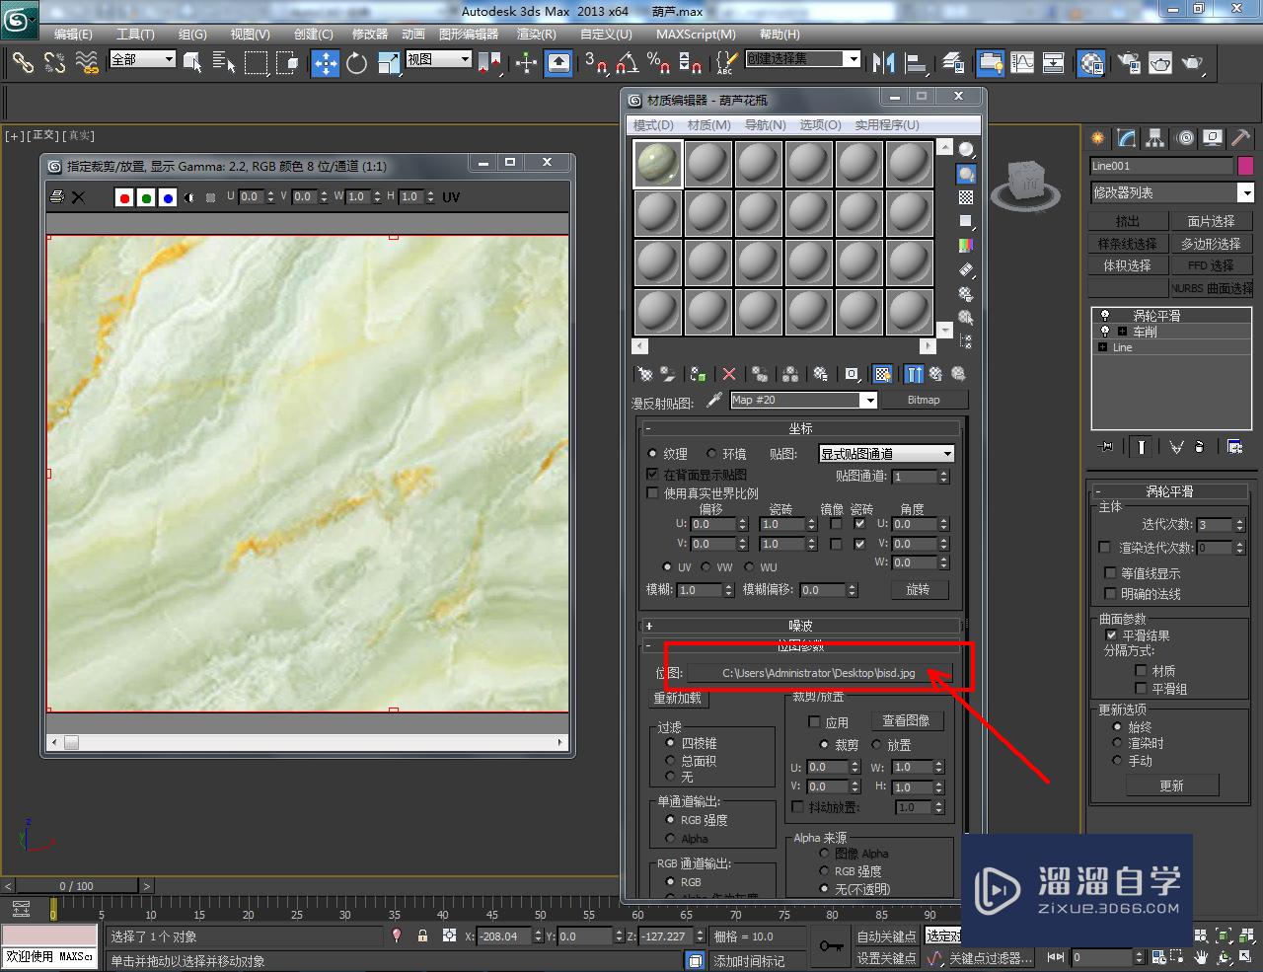Click the Mirror tool icon
The width and height of the screenshot is (1263, 972).
[883, 63]
